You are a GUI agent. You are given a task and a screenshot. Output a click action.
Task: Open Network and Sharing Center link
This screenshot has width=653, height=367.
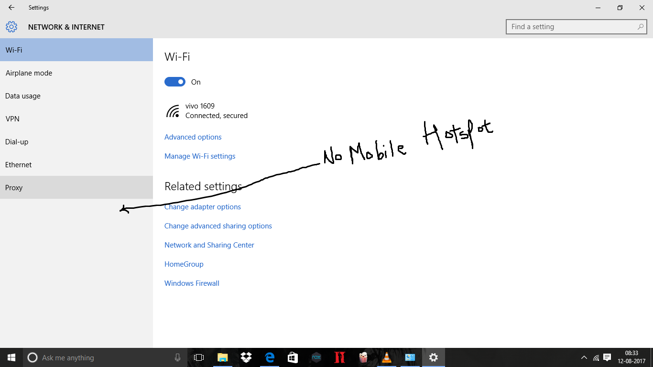tap(209, 245)
